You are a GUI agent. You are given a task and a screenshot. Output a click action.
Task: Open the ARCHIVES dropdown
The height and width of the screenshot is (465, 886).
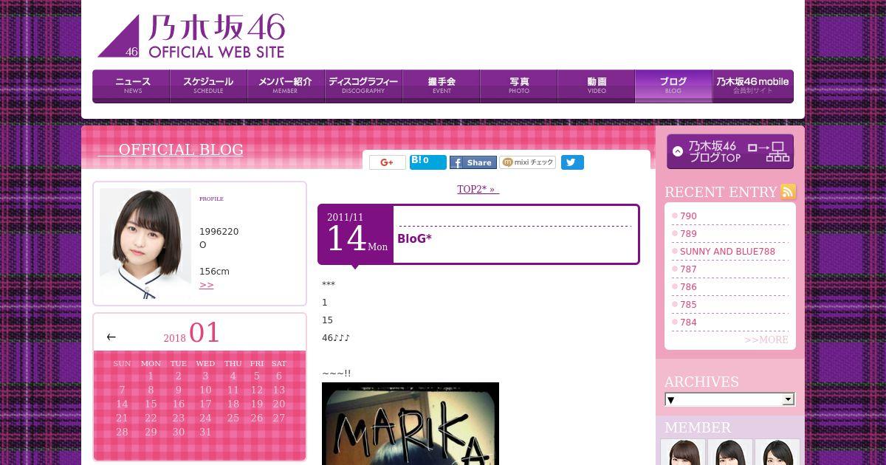729,399
